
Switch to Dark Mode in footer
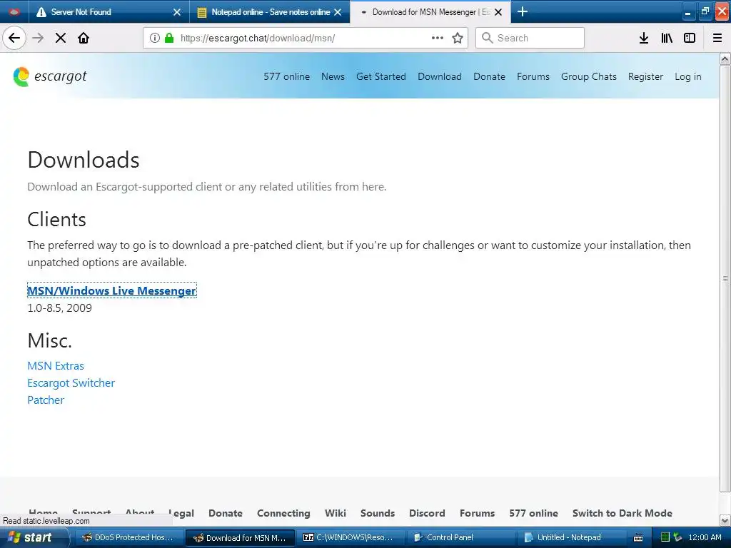click(622, 513)
